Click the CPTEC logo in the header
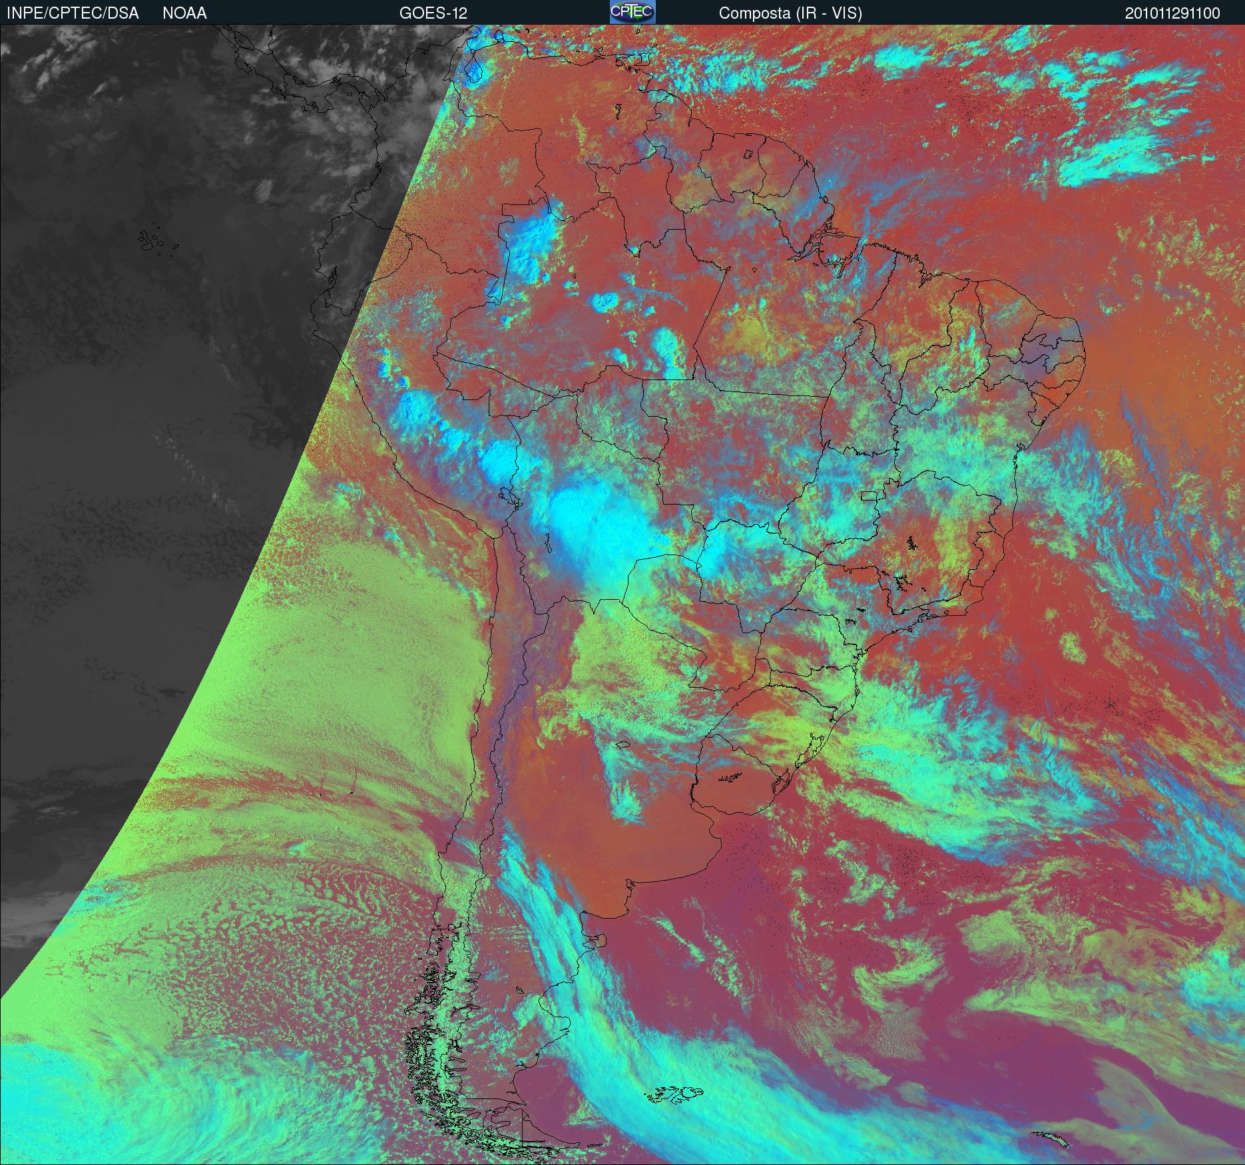The height and width of the screenshot is (1165, 1245). point(632,12)
